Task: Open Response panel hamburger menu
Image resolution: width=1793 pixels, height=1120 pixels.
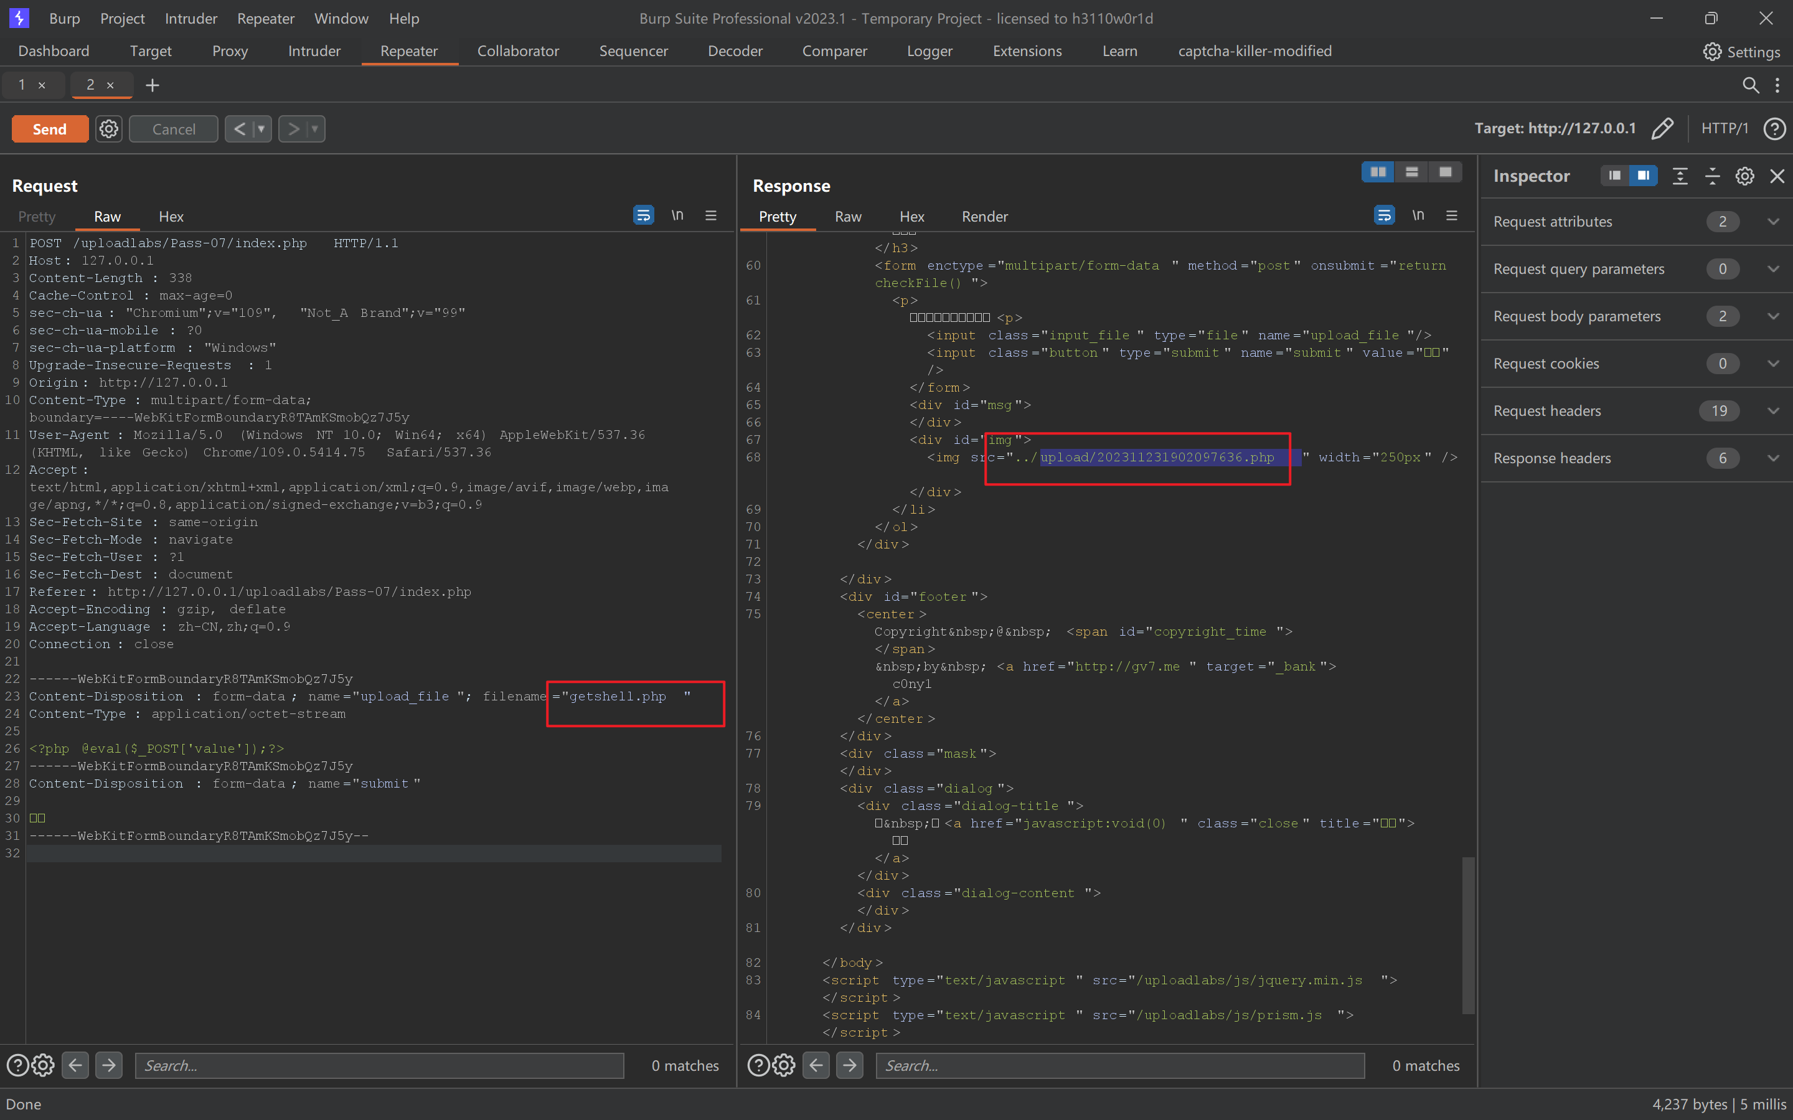Action: click(x=1452, y=215)
